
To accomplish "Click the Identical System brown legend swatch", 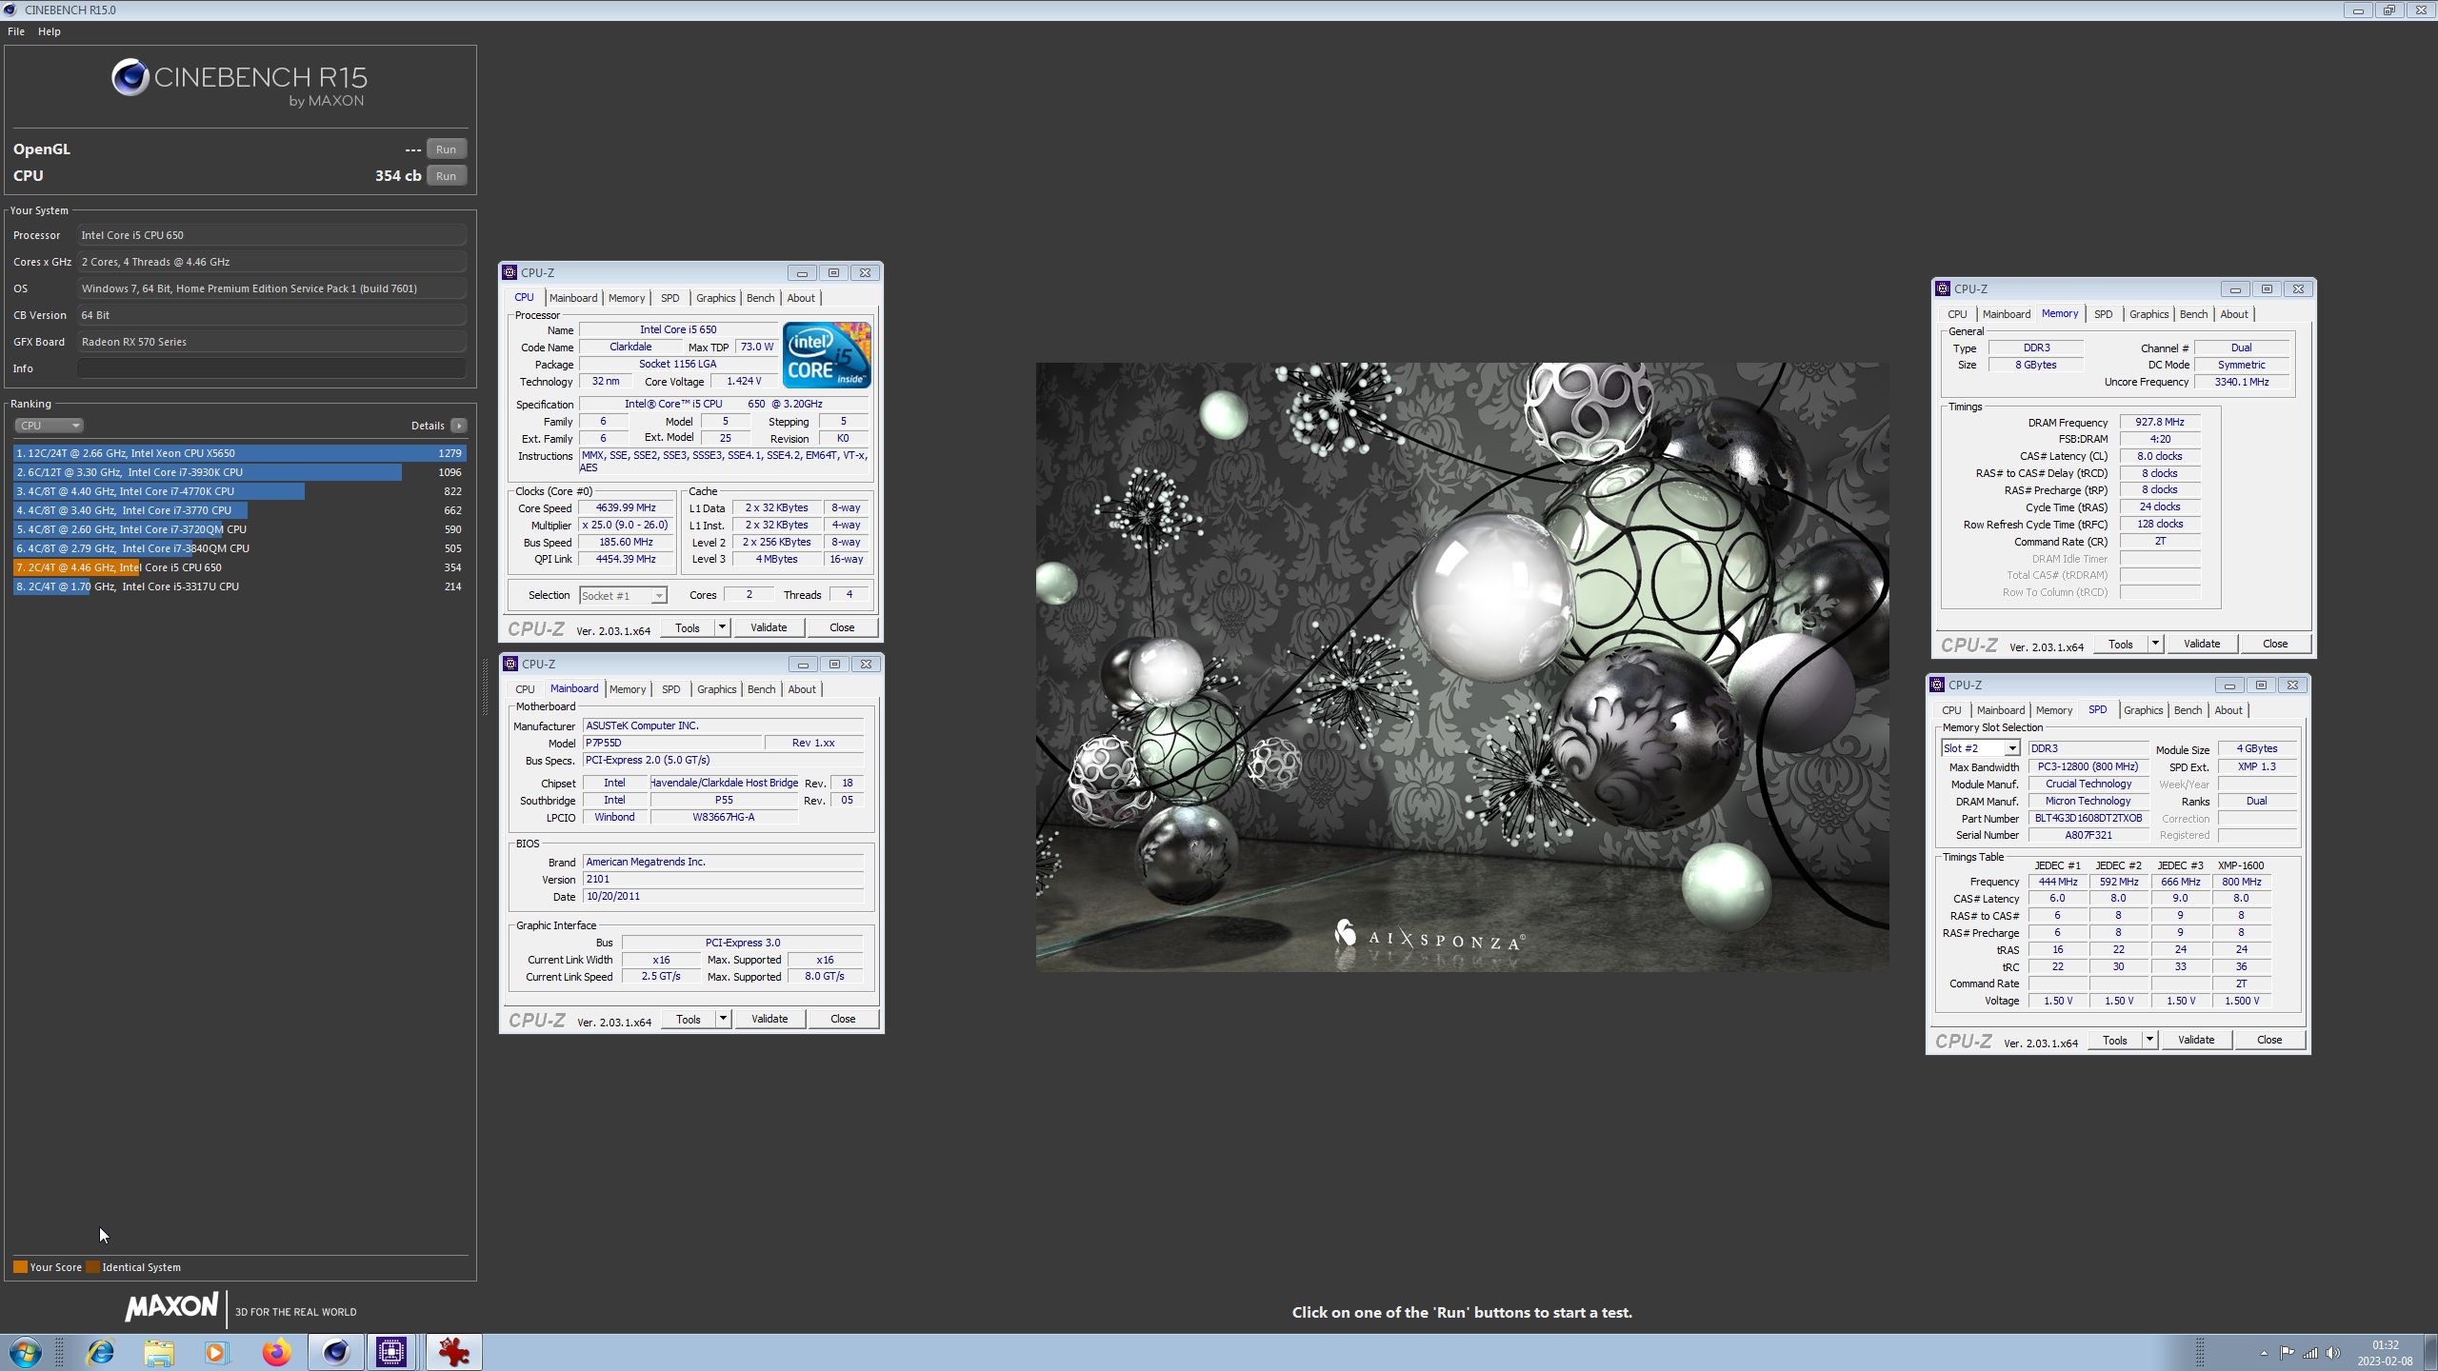I will [x=92, y=1267].
